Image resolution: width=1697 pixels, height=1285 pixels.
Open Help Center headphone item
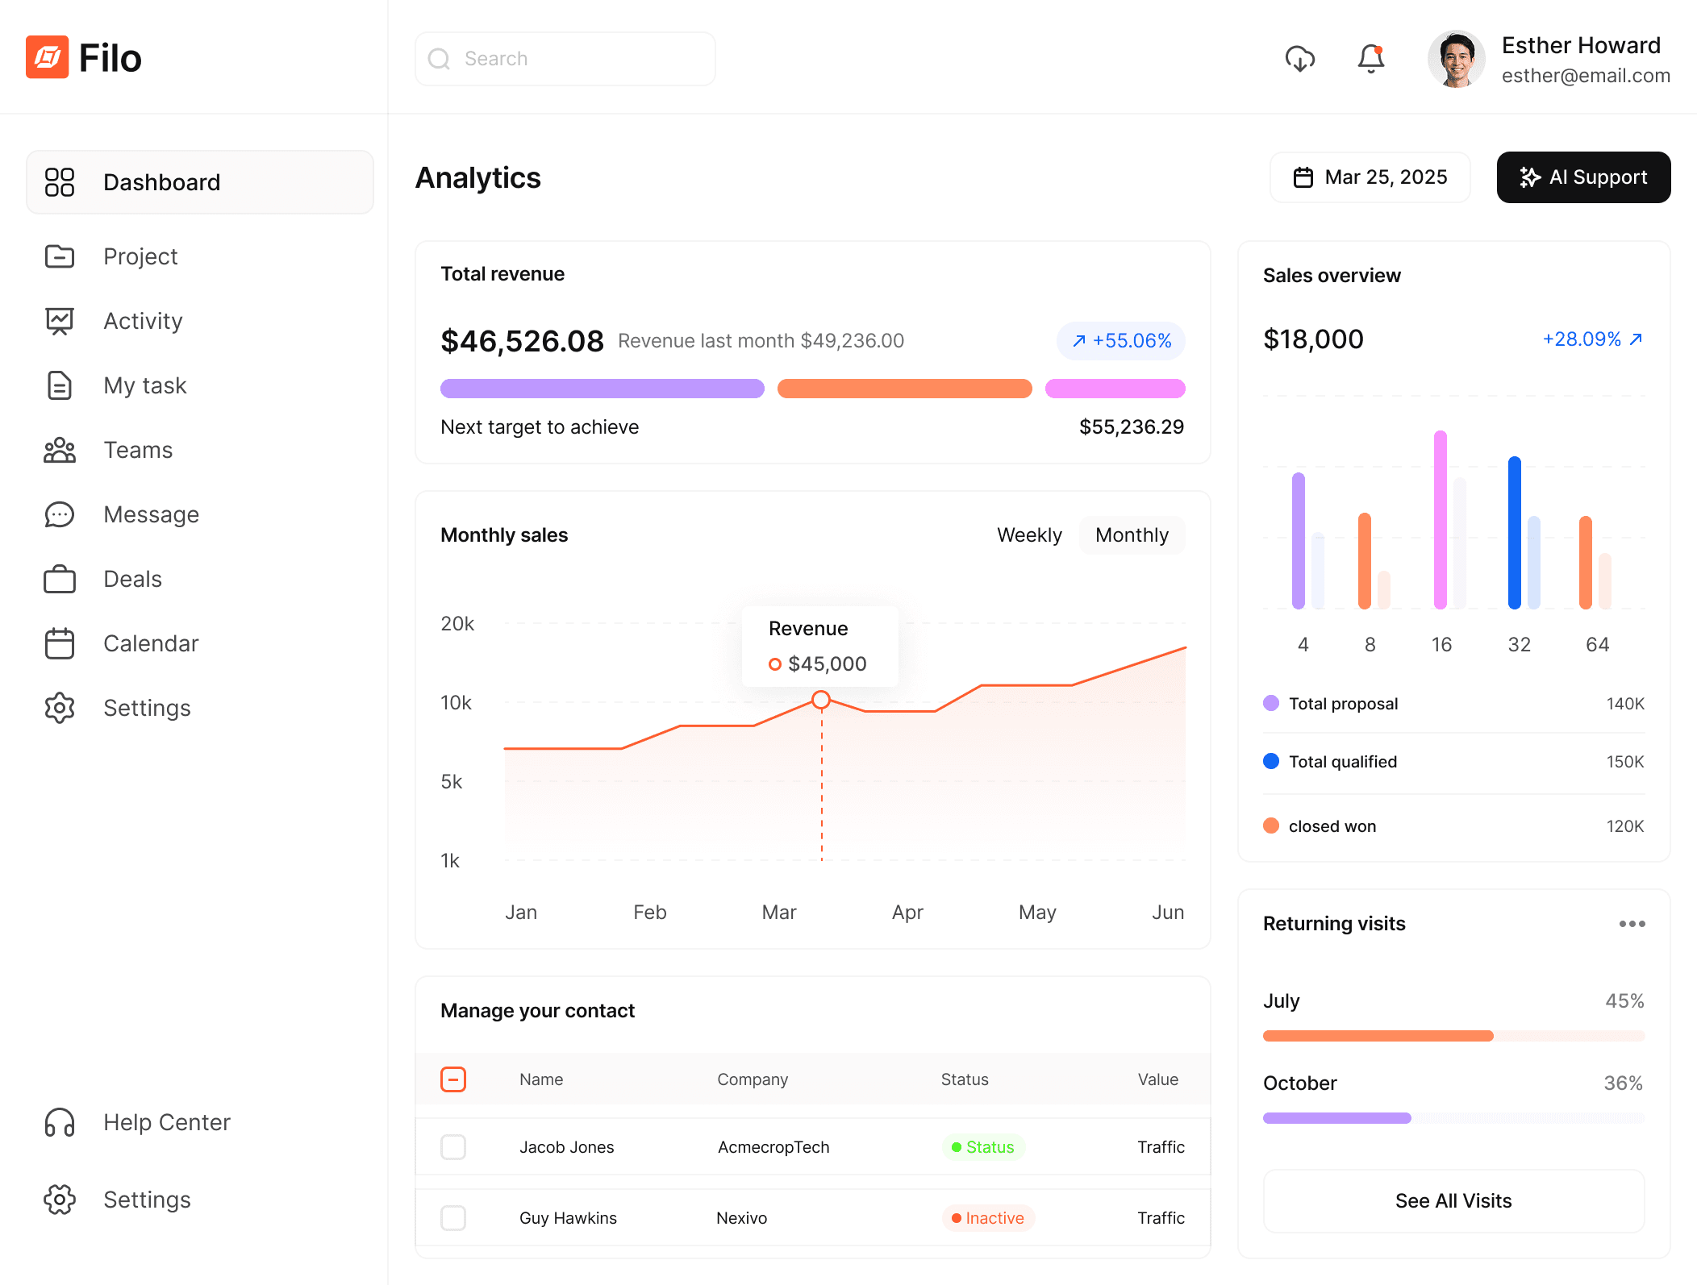pyautogui.click(x=166, y=1122)
